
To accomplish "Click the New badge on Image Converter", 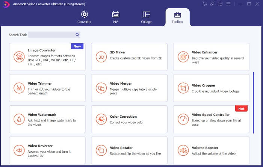I will (x=77, y=46).
